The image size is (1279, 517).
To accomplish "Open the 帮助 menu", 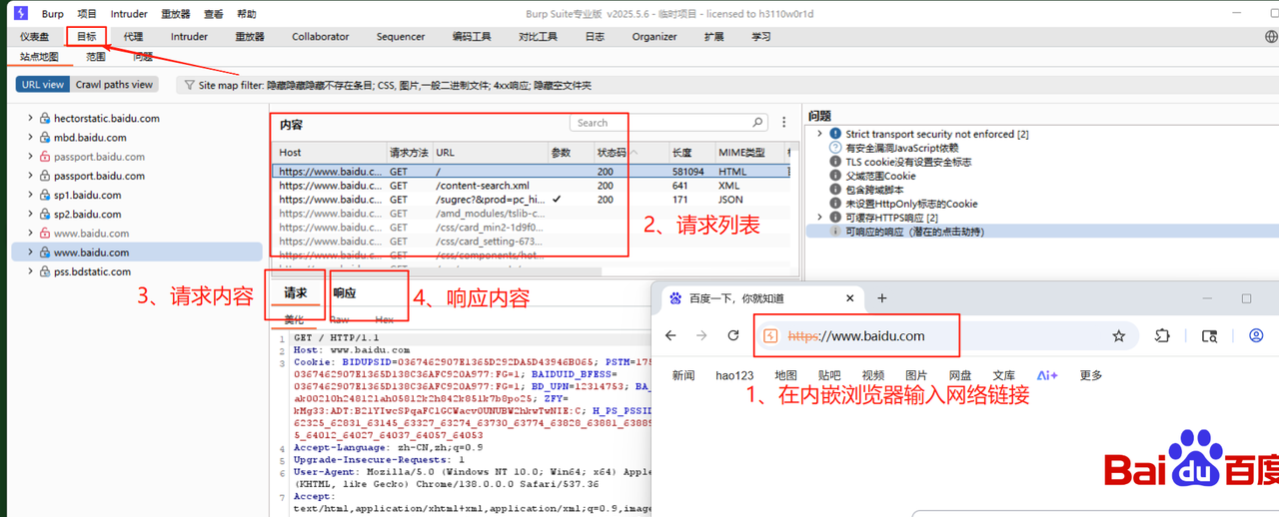I will point(247,14).
